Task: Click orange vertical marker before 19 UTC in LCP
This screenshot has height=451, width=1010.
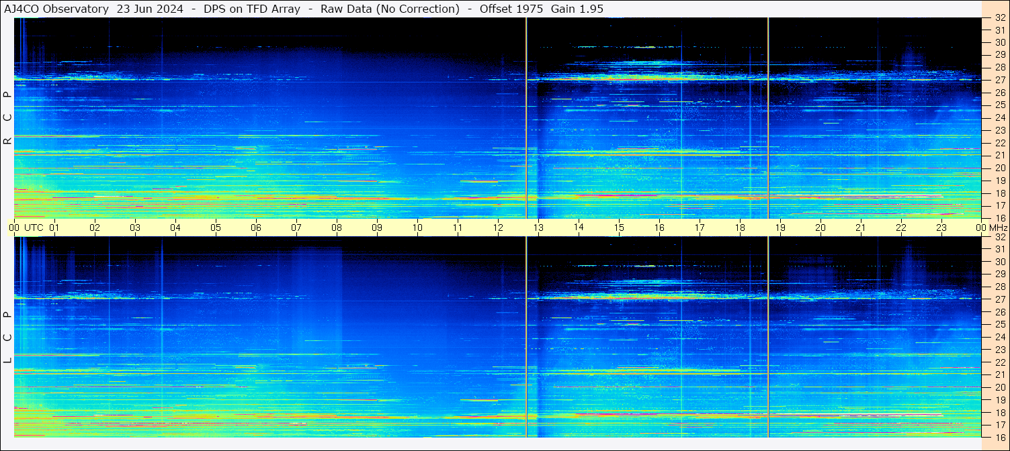Action: pyautogui.click(x=768, y=337)
